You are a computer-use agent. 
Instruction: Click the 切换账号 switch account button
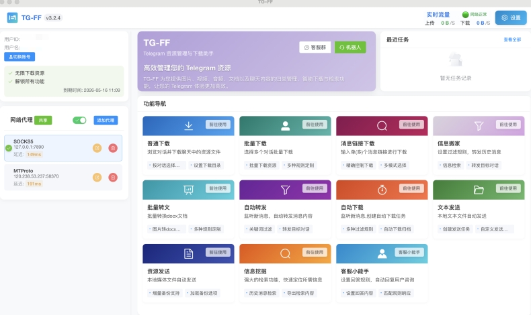pos(19,57)
